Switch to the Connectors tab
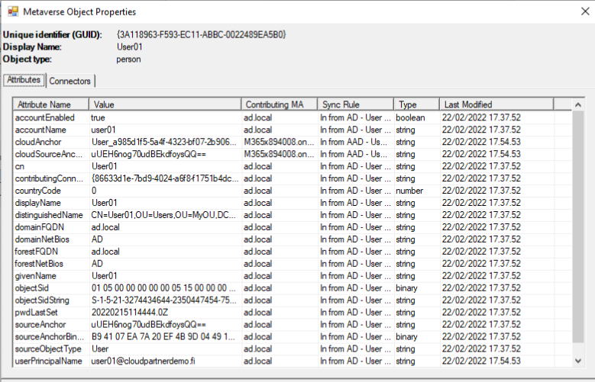The height and width of the screenshot is (382, 595). pyautogui.click(x=70, y=81)
